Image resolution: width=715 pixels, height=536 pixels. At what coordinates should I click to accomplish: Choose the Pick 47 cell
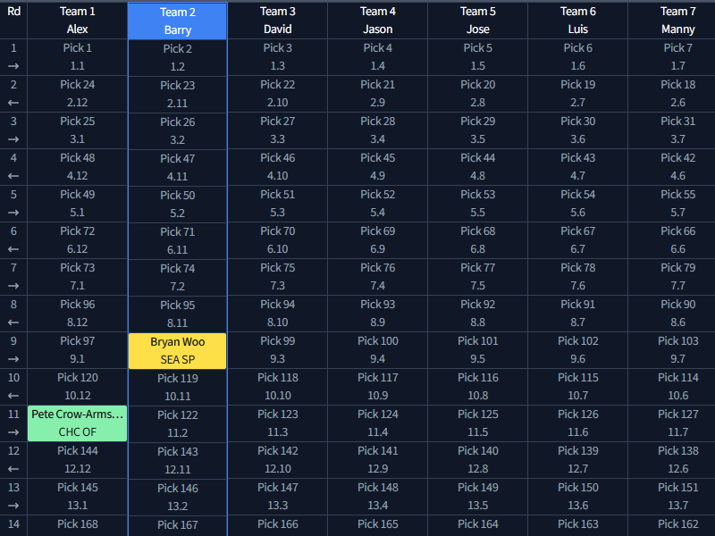click(x=177, y=168)
